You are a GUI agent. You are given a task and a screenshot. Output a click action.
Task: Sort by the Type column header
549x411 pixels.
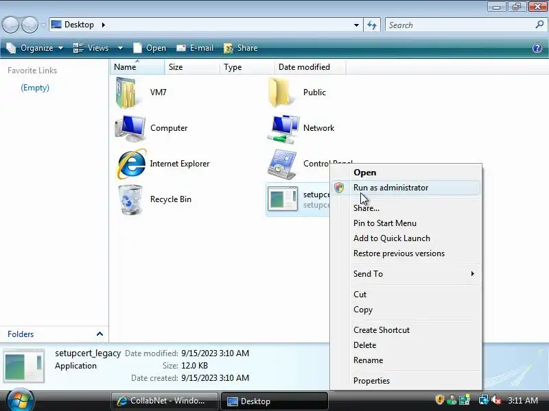click(x=247, y=66)
